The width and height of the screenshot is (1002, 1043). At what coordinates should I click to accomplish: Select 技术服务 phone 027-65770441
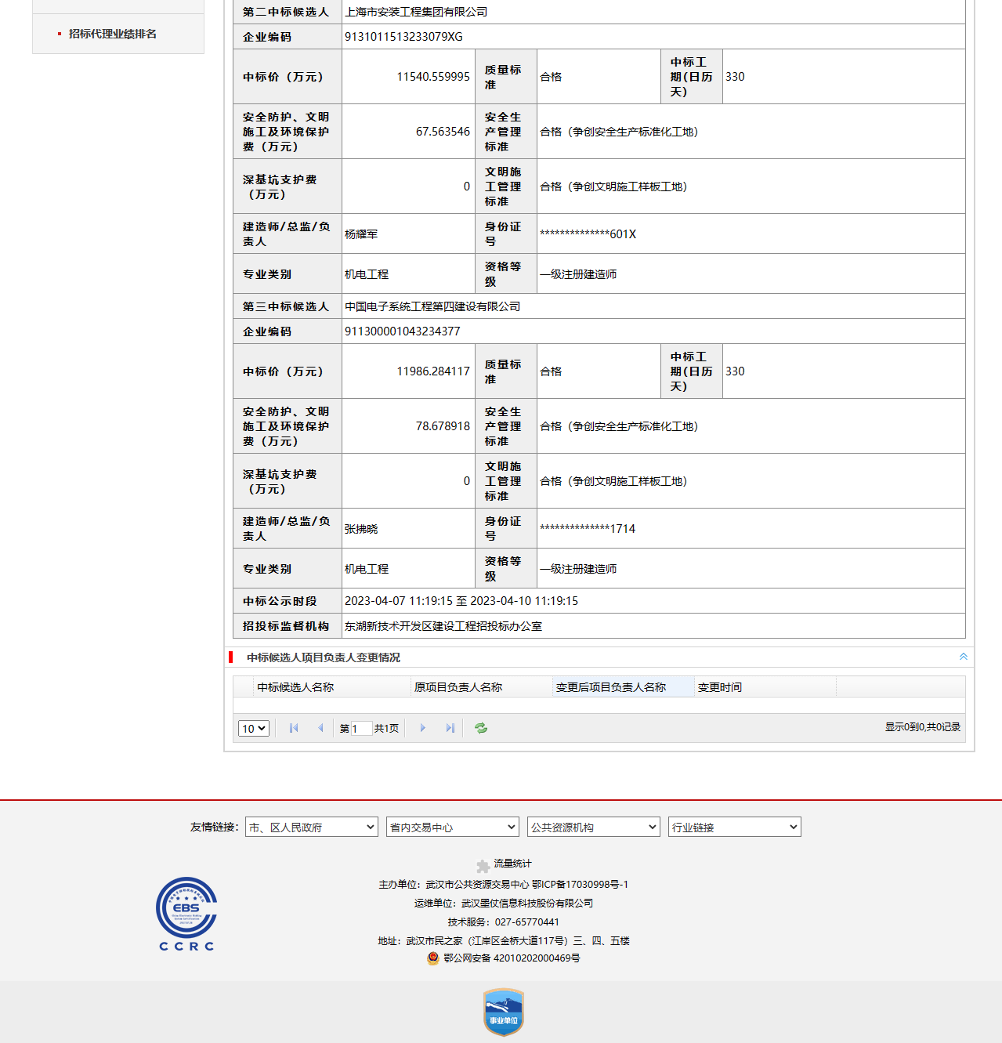click(x=503, y=922)
